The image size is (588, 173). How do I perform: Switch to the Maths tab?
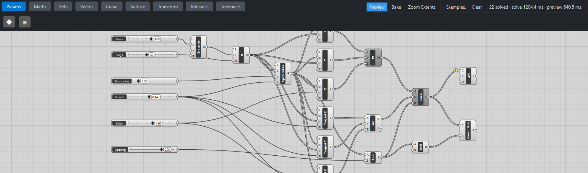point(40,6)
